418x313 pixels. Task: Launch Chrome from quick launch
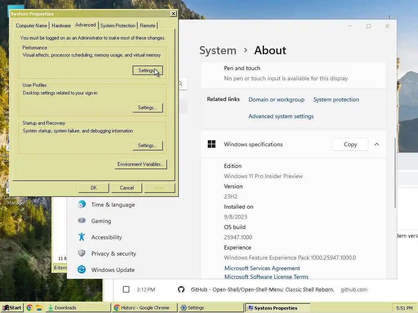pyautogui.click(x=29, y=308)
